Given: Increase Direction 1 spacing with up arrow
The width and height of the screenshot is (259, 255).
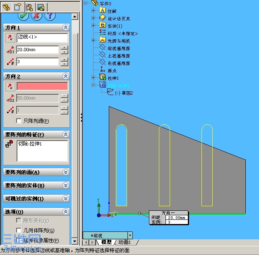Looking at the screenshot, I should (65, 48).
